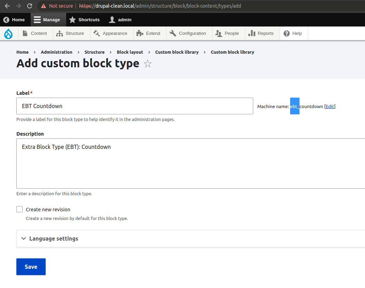Enable the Create new revision checkbox
Viewport: 365px width, 288px height.
coord(20,209)
